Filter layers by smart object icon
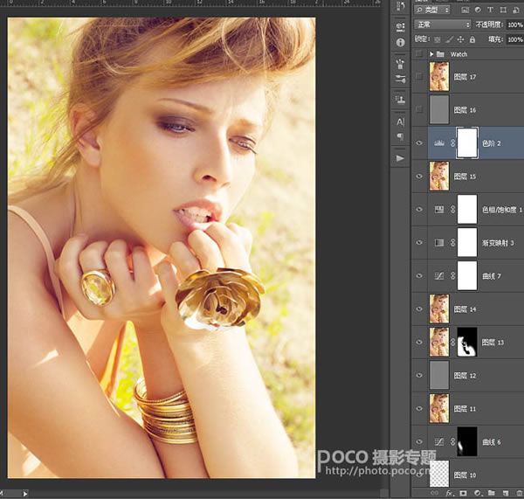This screenshot has width=524, height=499. (515, 10)
